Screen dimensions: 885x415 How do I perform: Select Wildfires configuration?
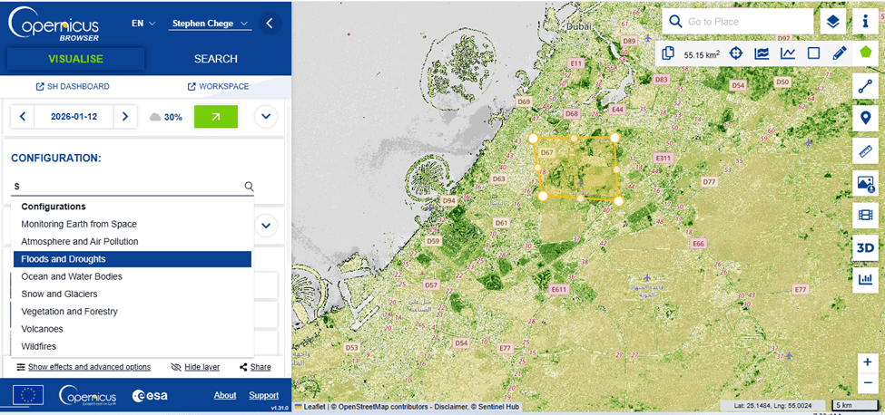point(133,346)
